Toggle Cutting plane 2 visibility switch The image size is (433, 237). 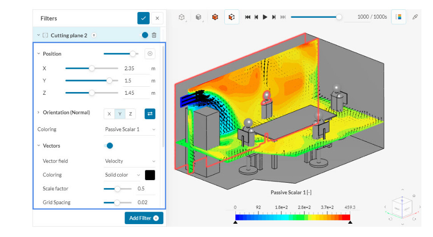click(144, 35)
